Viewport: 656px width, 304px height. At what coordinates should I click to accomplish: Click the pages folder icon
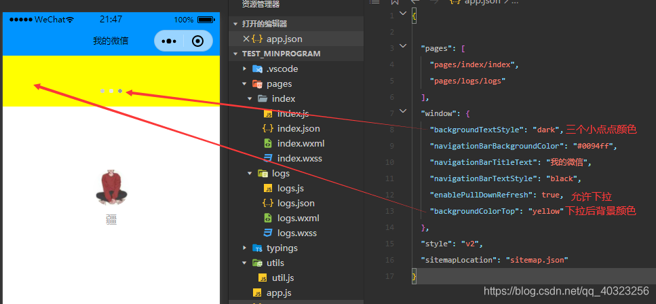pos(257,83)
